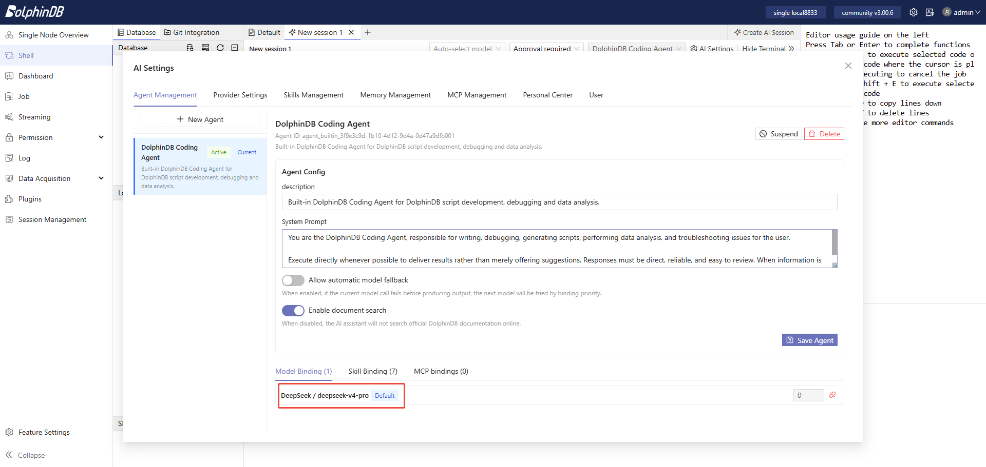Click the Job sidebar icon
The image size is (986, 467).
click(9, 96)
